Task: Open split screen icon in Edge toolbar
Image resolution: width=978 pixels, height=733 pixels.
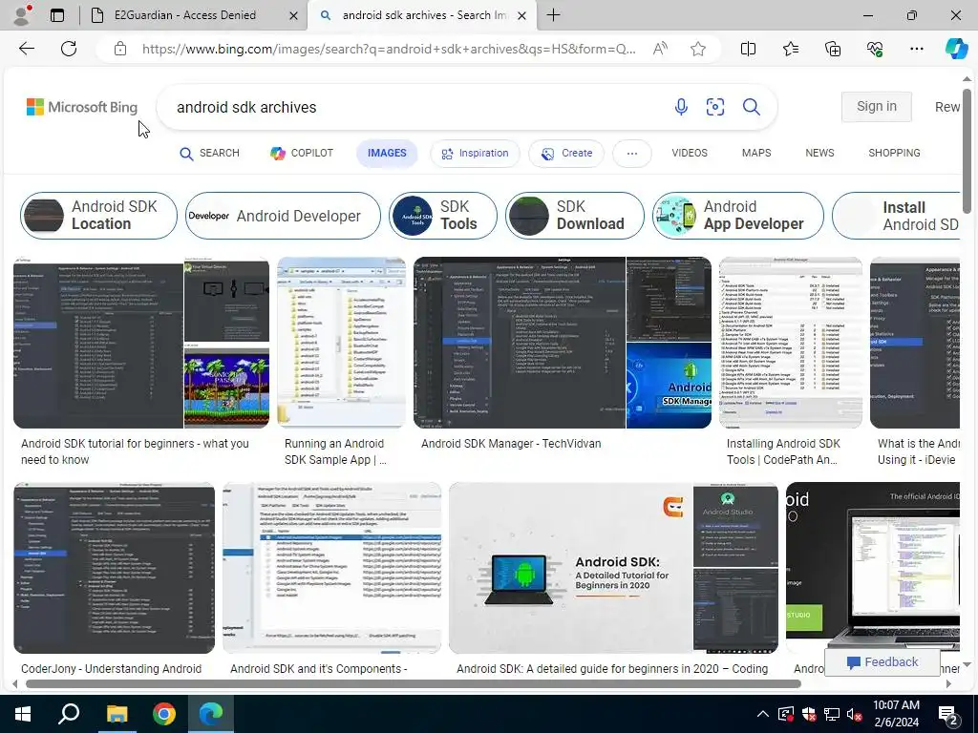Action: (748, 49)
